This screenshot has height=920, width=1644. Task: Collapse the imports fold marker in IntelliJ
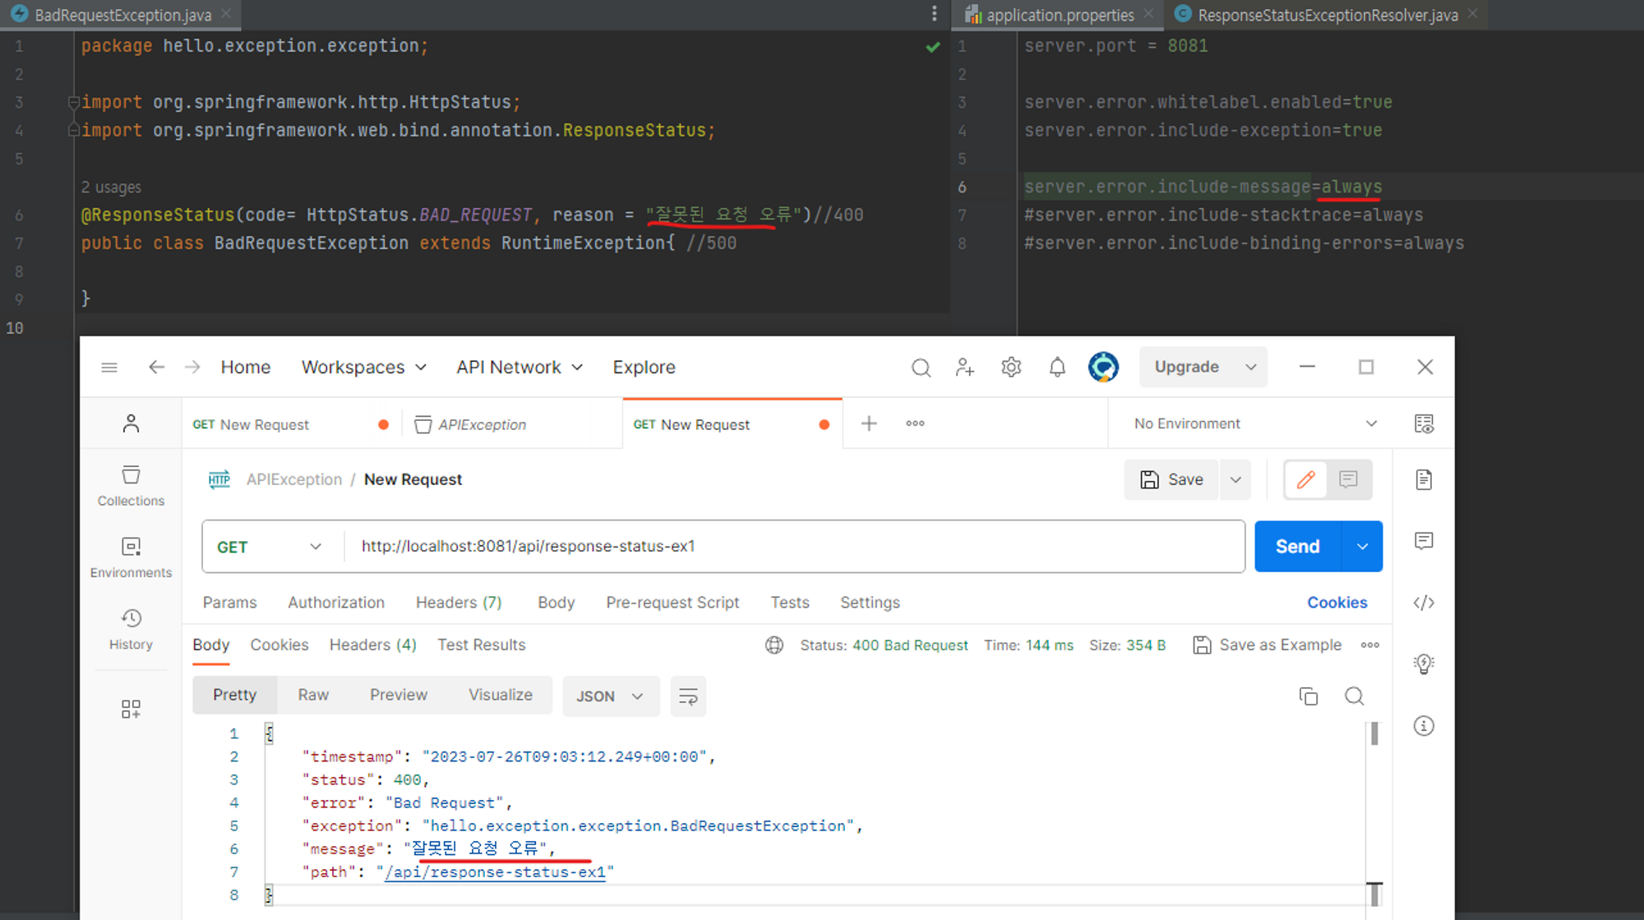(x=73, y=103)
